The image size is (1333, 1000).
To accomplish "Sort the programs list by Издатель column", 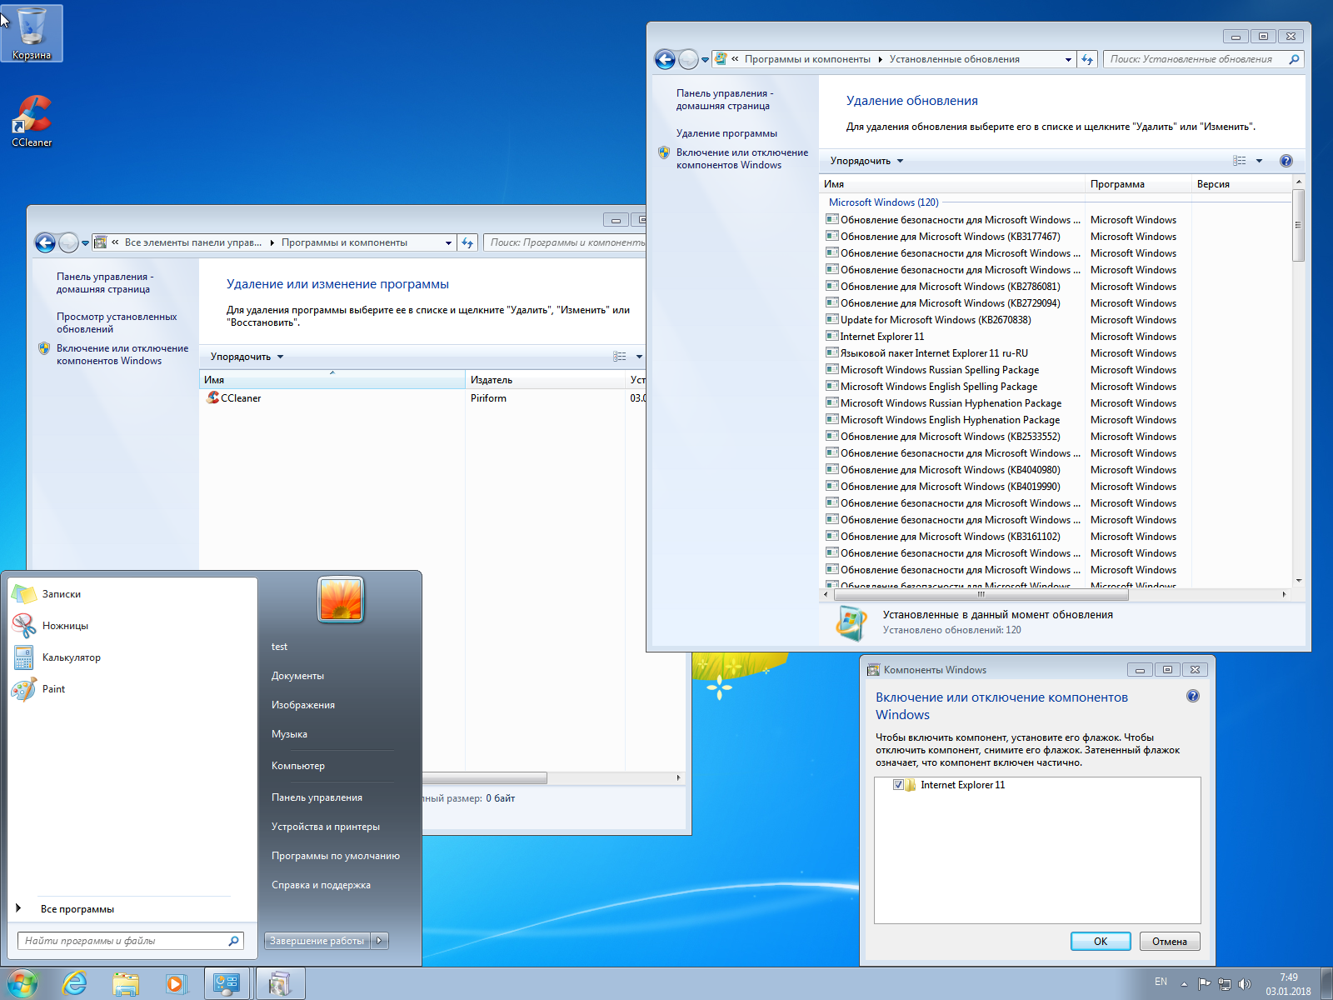I will 544,380.
